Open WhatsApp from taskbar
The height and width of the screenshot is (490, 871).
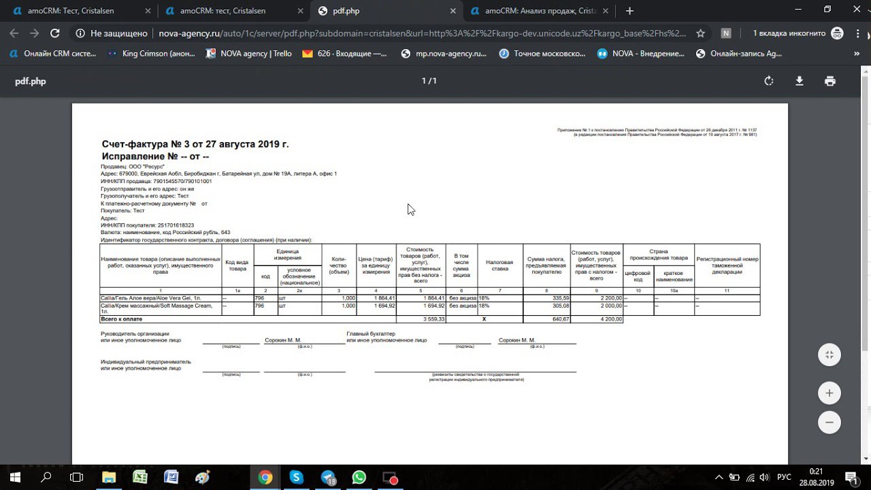pyautogui.click(x=359, y=477)
